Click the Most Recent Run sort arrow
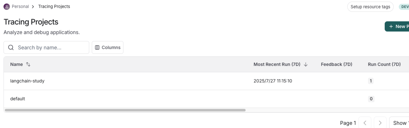Viewport: 409px width, 128px height. 305,64
